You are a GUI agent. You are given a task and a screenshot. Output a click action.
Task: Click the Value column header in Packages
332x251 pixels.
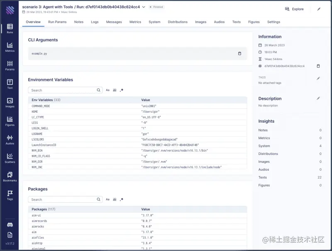click(146, 209)
